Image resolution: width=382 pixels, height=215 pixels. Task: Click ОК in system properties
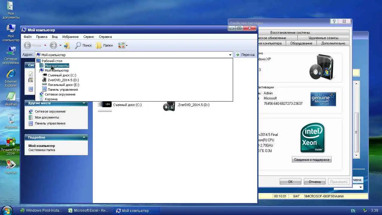point(290,182)
